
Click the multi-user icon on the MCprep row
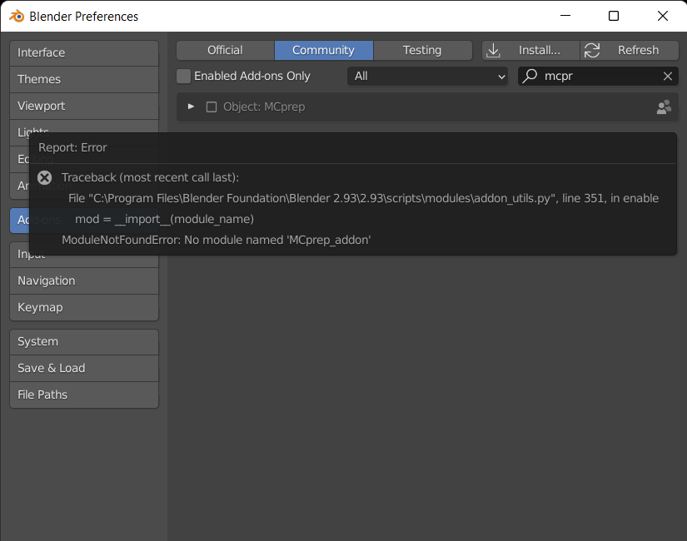pyautogui.click(x=663, y=107)
